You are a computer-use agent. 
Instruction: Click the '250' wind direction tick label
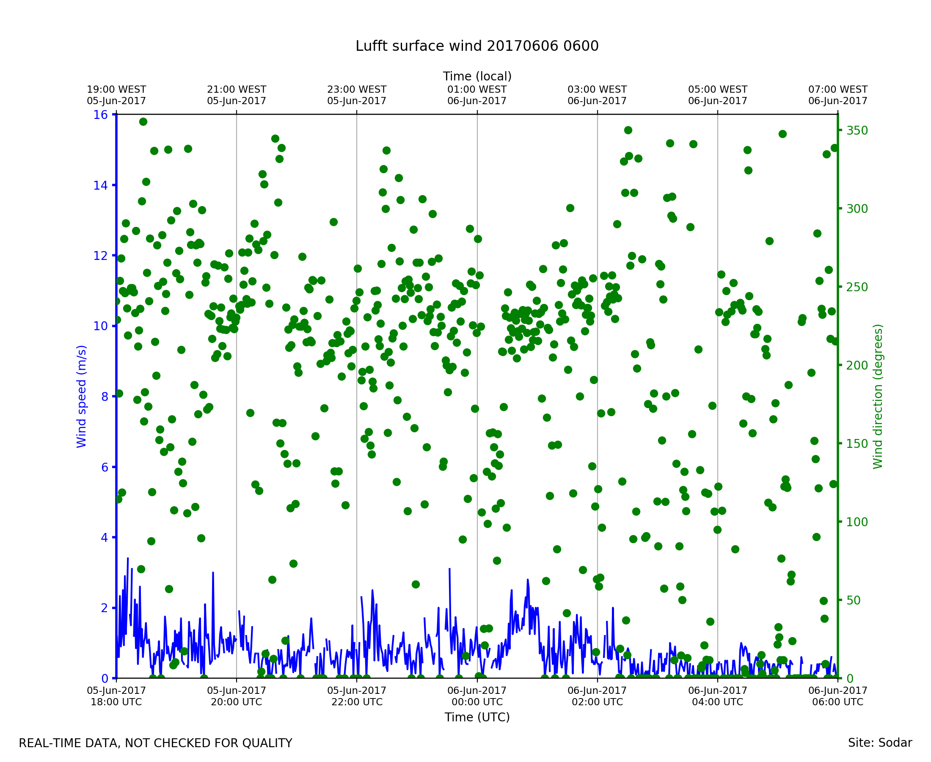(x=857, y=287)
